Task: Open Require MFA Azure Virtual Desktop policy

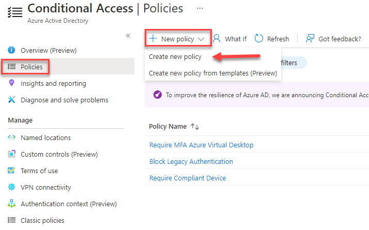Action: point(202,145)
